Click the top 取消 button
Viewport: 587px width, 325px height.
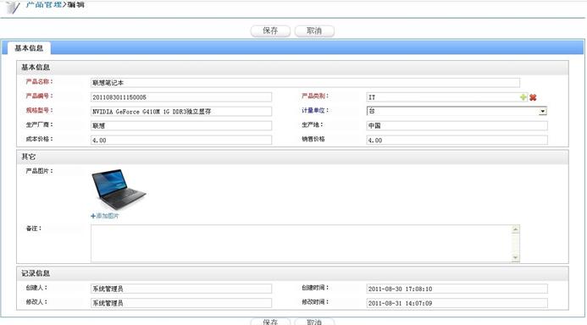pos(314,30)
